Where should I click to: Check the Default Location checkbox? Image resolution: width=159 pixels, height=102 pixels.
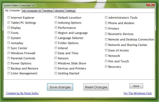tap(56, 17)
